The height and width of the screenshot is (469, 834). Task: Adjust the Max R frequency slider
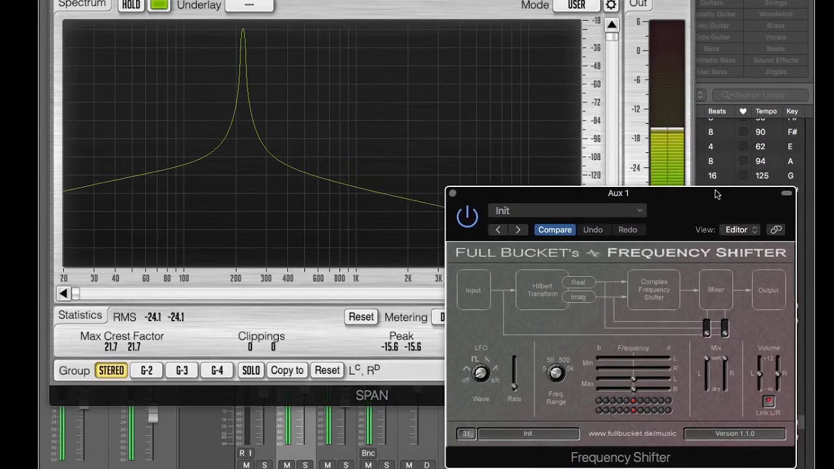point(633,389)
